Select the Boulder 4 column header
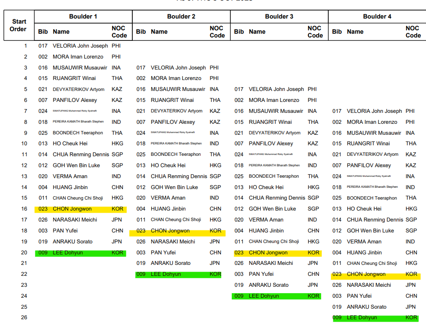Viewport: 426px width, 323px height. pos(377,16)
